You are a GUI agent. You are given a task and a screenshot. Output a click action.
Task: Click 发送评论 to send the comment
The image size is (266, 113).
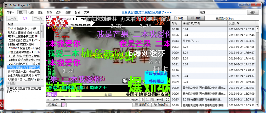142,105
